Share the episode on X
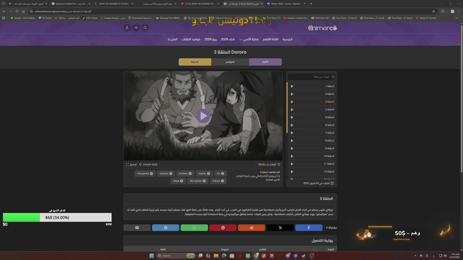The image size is (463, 260). (280, 228)
